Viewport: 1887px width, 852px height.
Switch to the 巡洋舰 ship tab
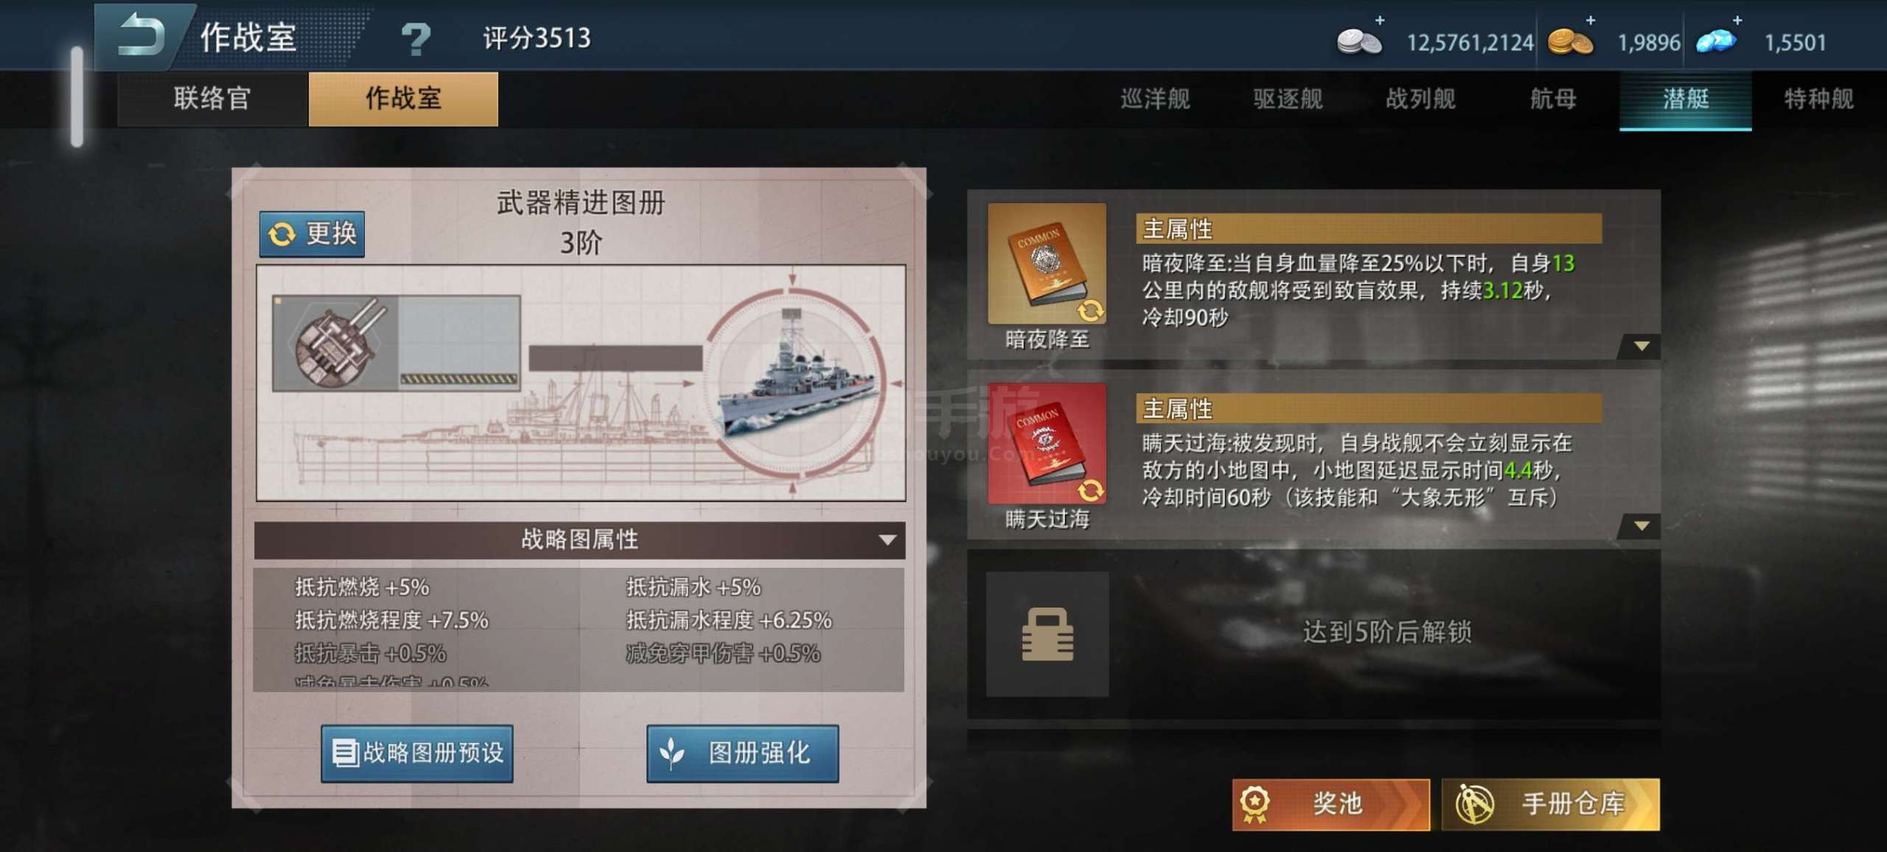tap(1155, 99)
